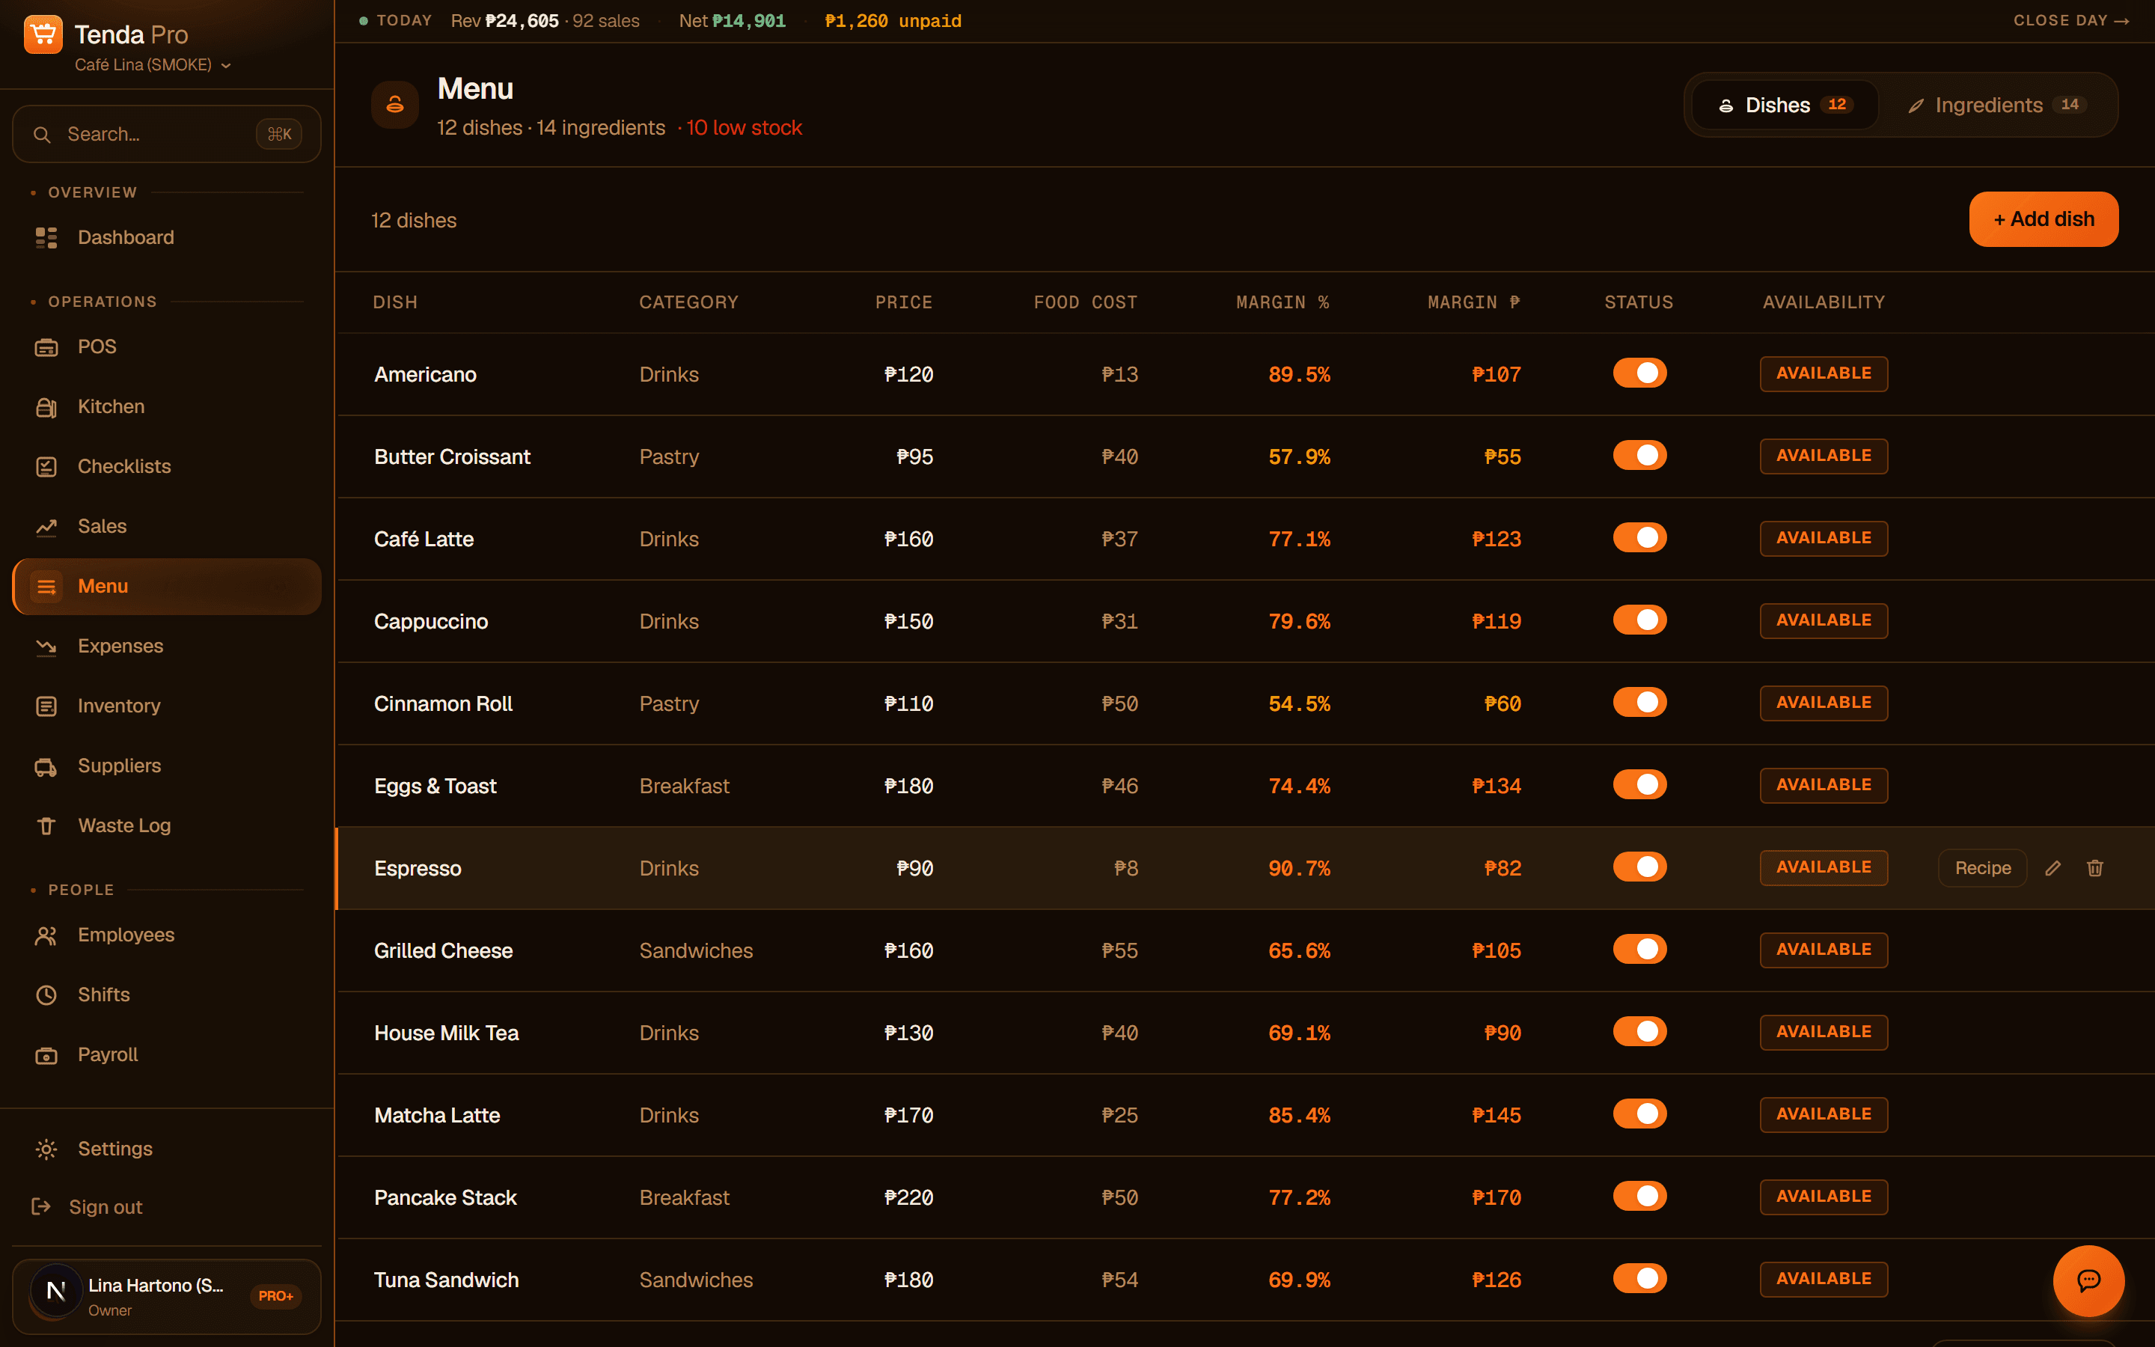The width and height of the screenshot is (2155, 1347).
Task: Switch to the Dishes tab
Action: pyautogui.click(x=1785, y=105)
